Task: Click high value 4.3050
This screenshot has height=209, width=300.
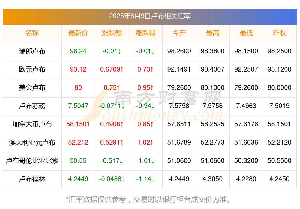Action: tap(213, 179)
